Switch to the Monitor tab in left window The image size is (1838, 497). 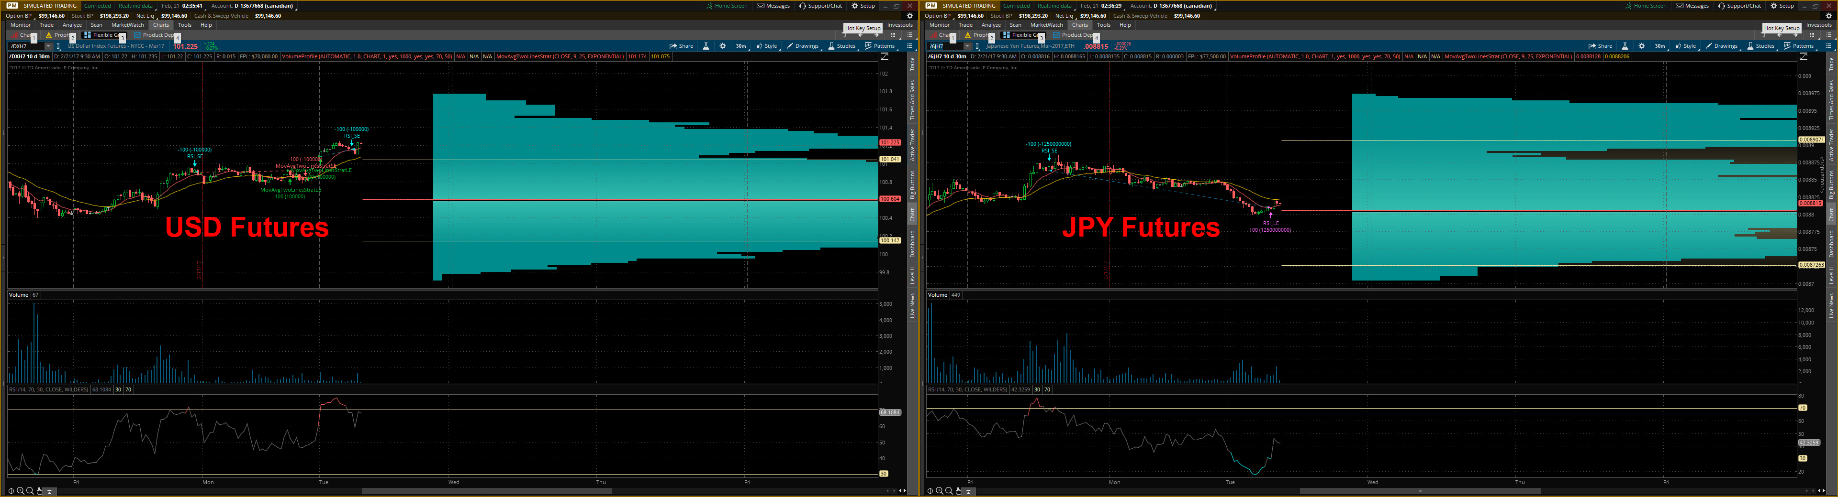coord(21,25)
